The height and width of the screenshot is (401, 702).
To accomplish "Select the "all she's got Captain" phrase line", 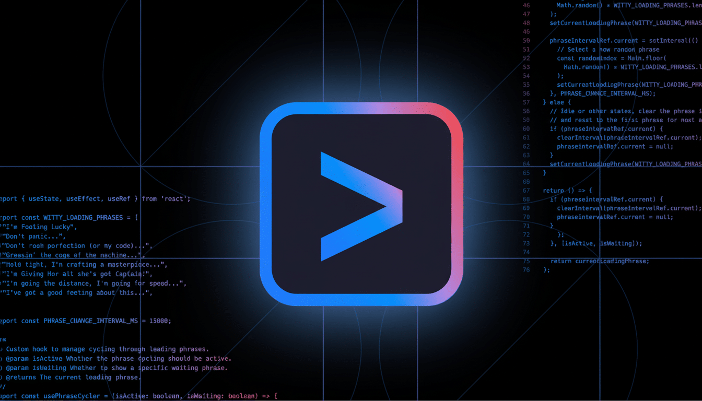I will [77, 274].
